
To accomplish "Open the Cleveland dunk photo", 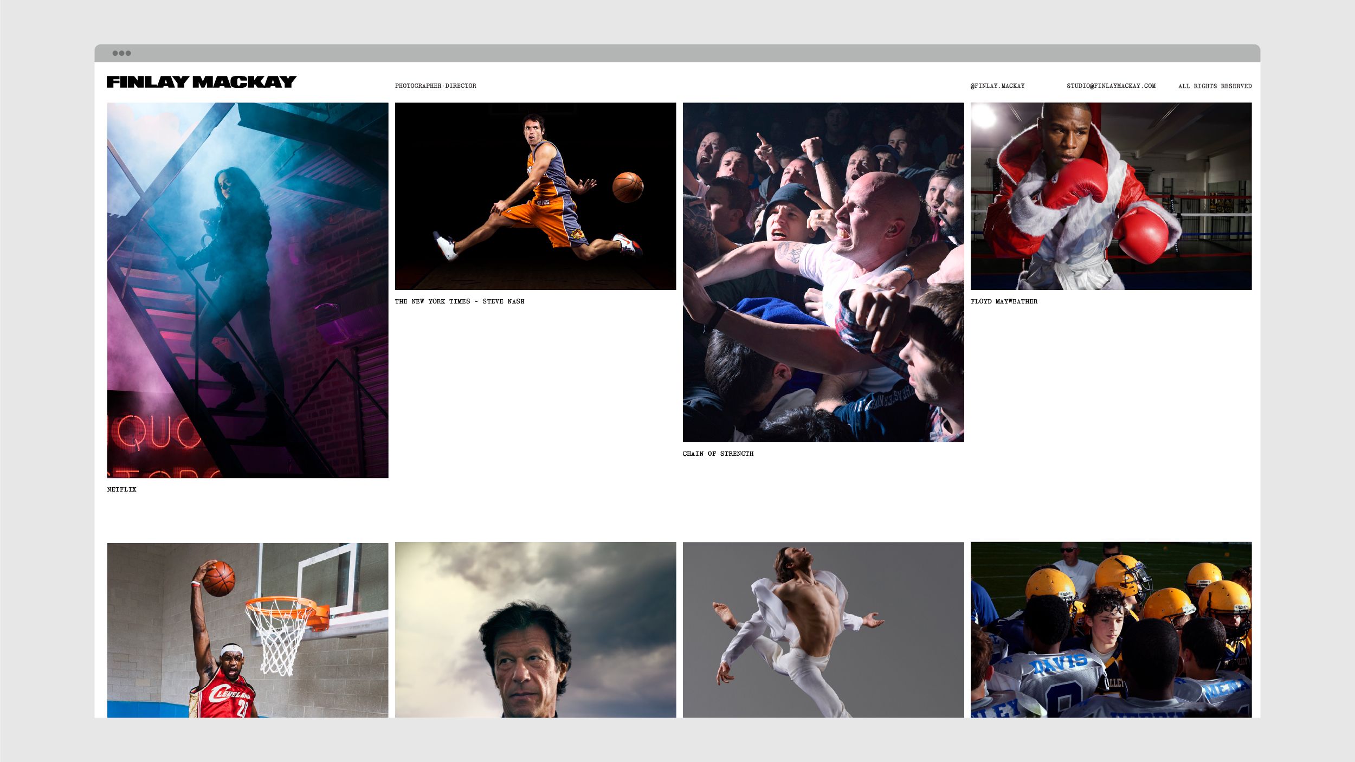I will [x=248, y=630].
